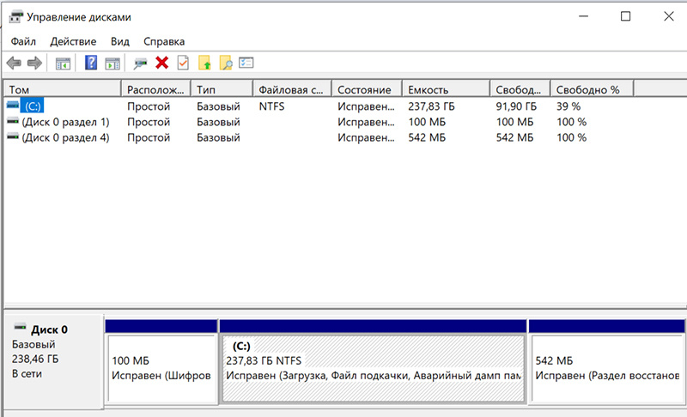The image size is (687, 417).
Task: Sort by the Тип column header
Action: [x=222, y=89]
